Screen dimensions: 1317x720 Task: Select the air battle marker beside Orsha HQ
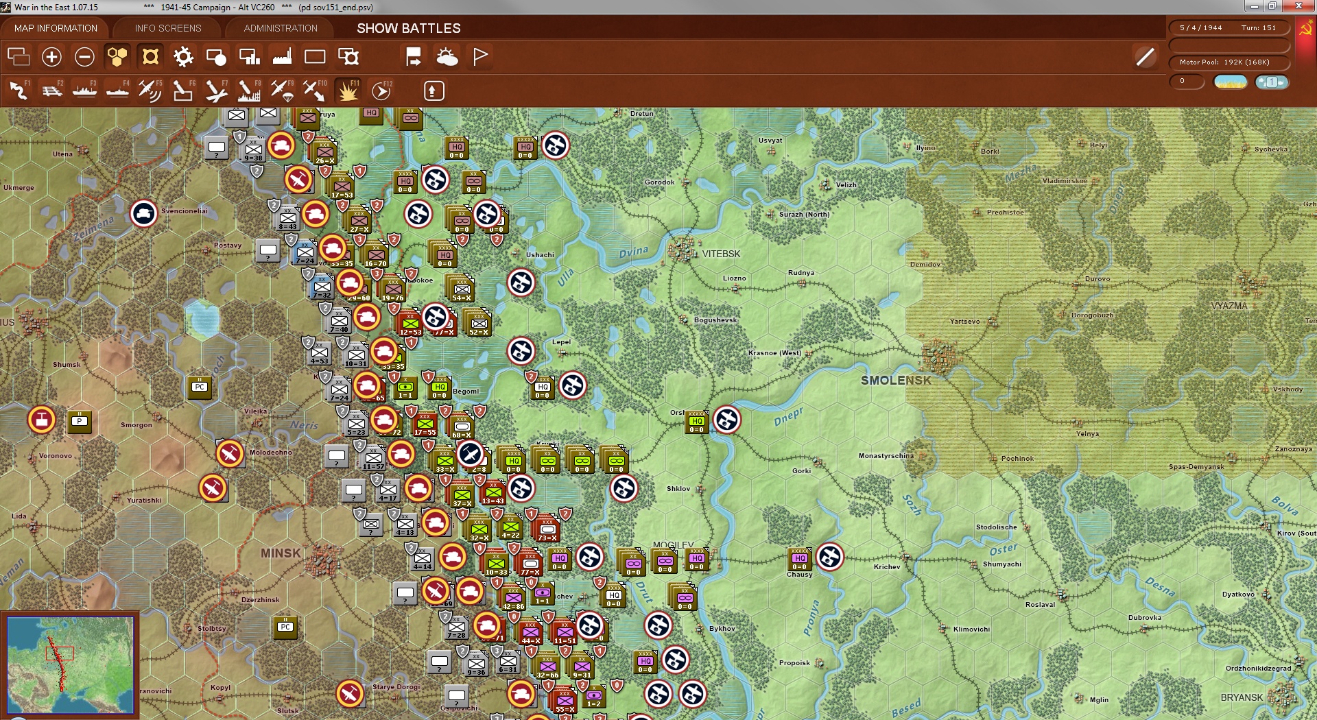click(x=727, y=420)
